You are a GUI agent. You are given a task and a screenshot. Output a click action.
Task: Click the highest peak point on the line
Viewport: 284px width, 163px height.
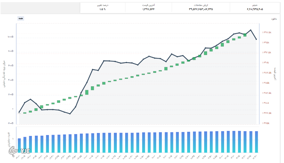click(x=251, y=30)
